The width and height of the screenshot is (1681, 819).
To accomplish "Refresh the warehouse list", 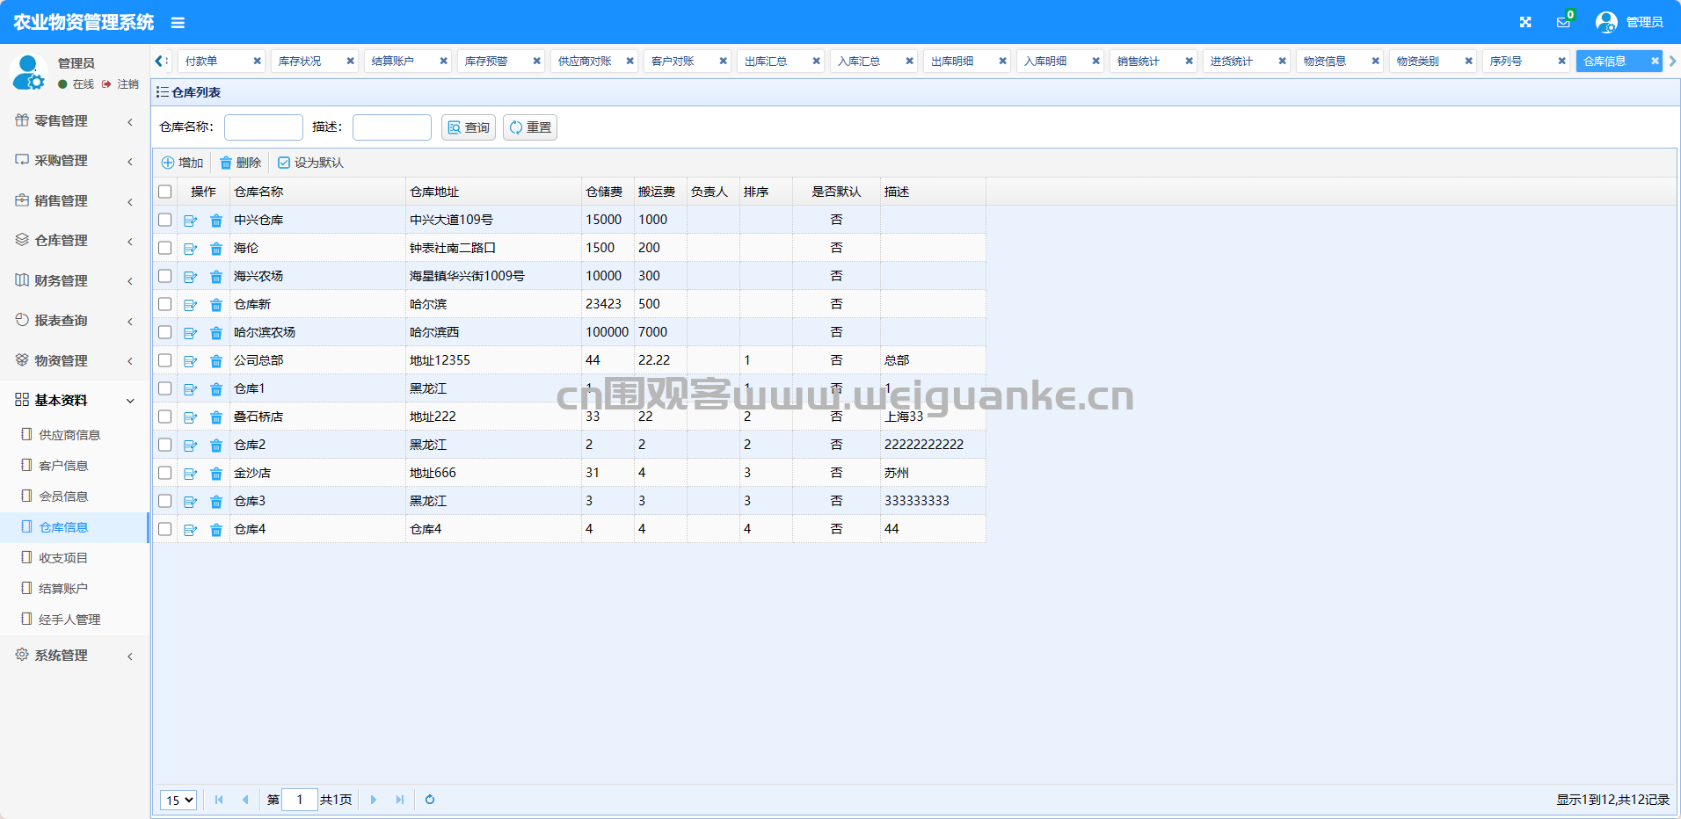I will pyautogui.click(x=430, y=800).
